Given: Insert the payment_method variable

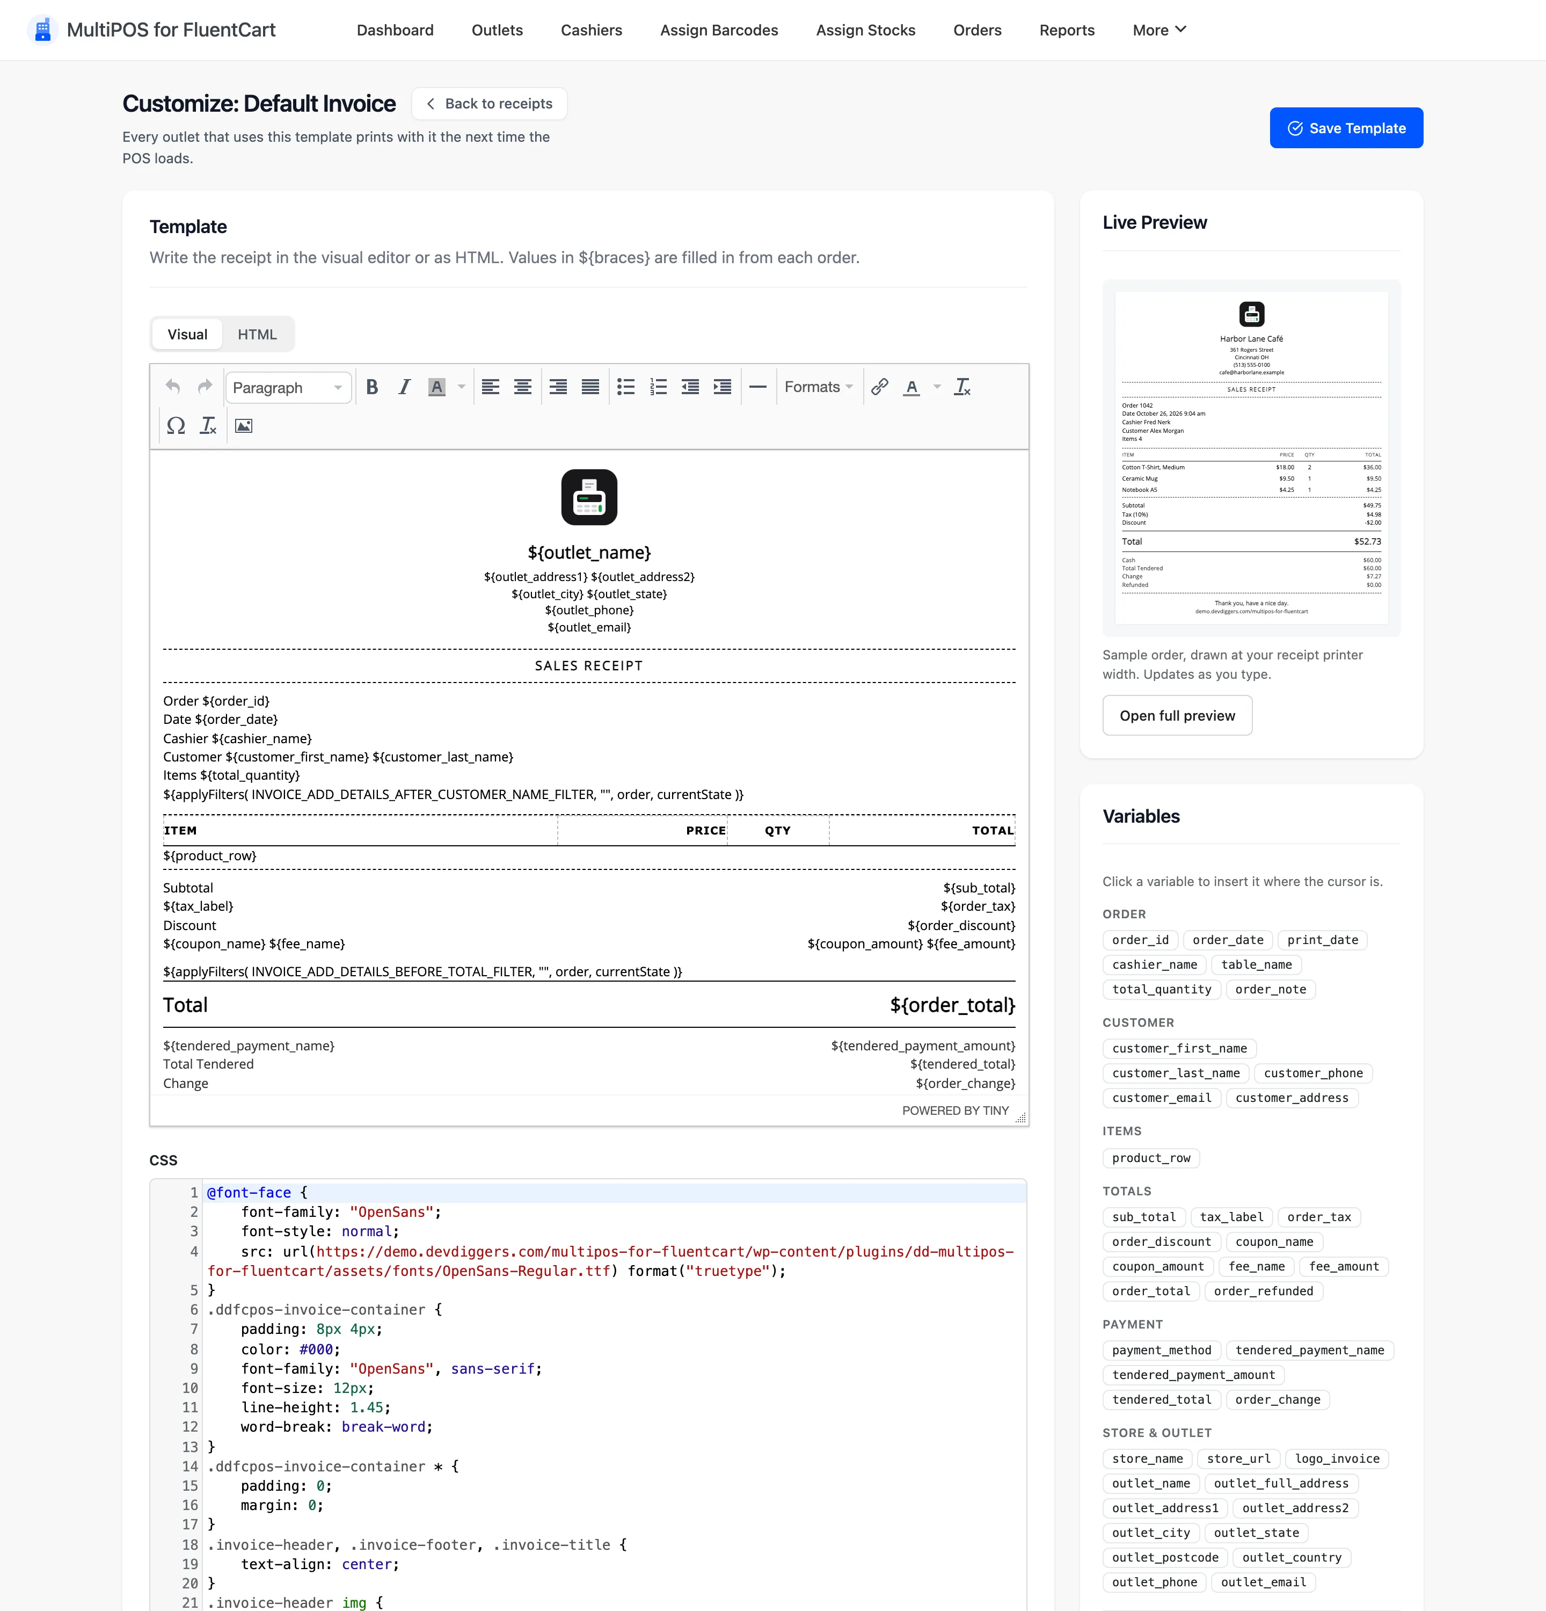Looking at the screenshot, I should (x=1162, y=1351).
